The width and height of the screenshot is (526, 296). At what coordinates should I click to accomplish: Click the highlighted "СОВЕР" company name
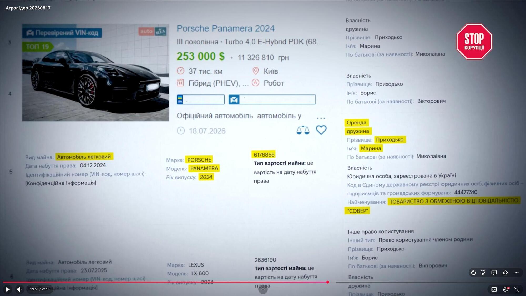[357, 211]
